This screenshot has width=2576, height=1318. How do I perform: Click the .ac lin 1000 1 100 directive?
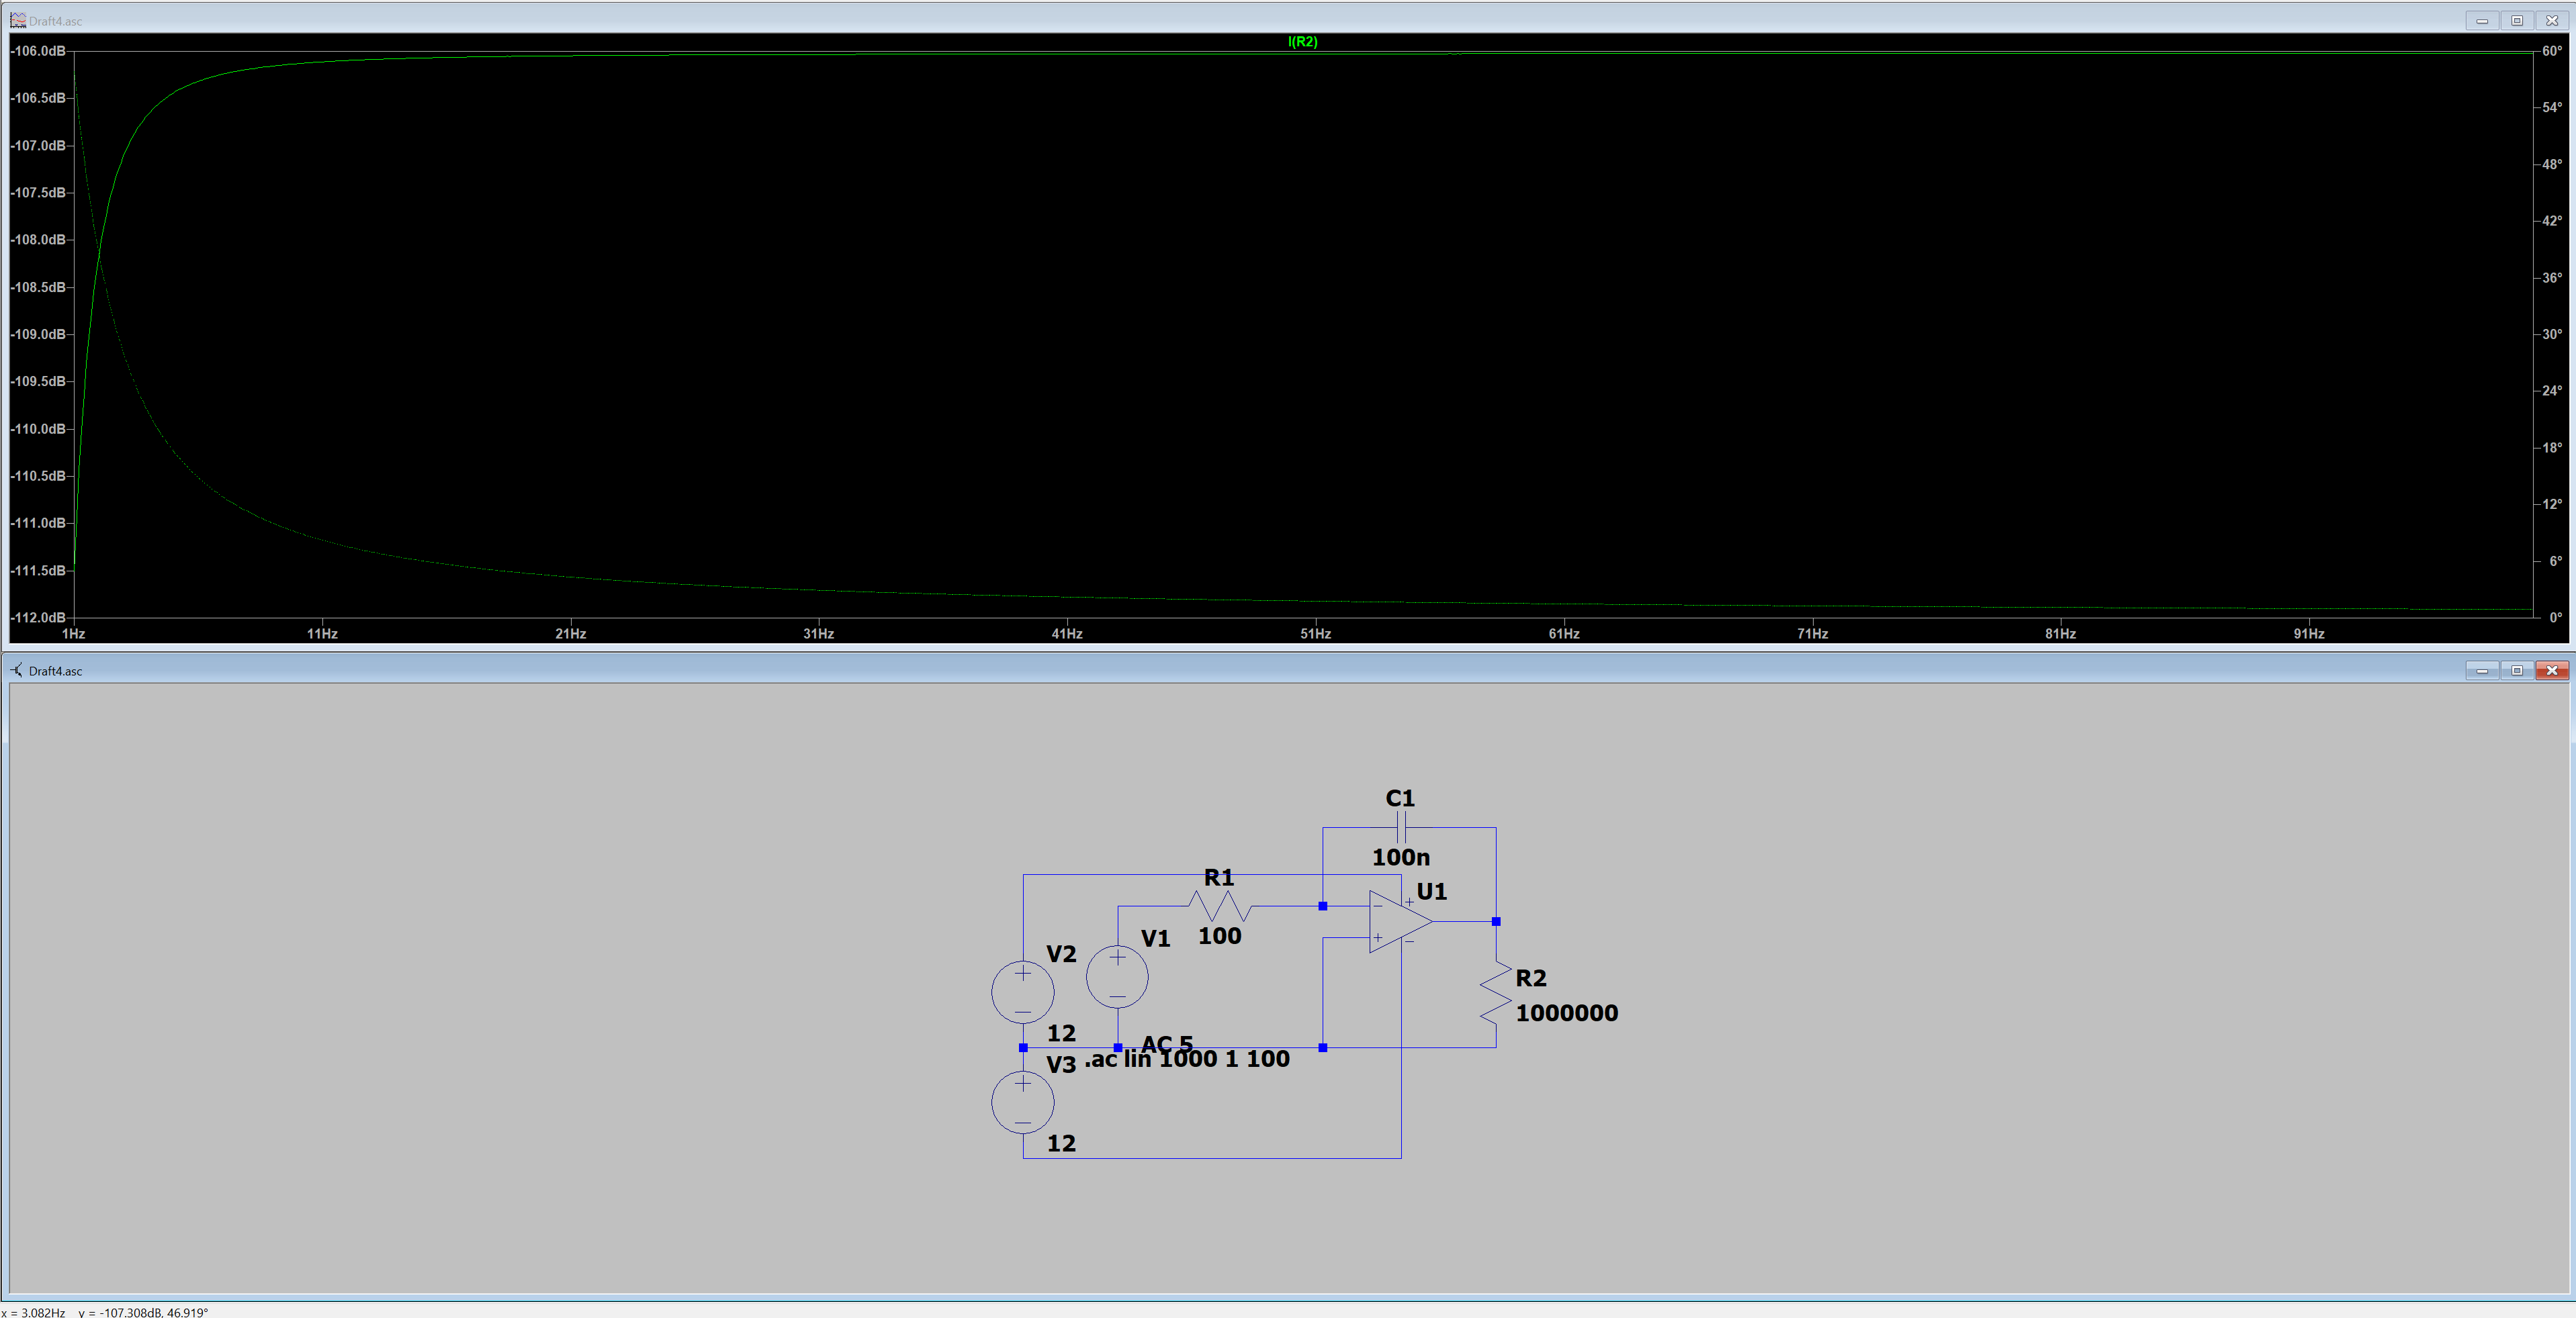pyautogui.click(x=1187, y=1060)
